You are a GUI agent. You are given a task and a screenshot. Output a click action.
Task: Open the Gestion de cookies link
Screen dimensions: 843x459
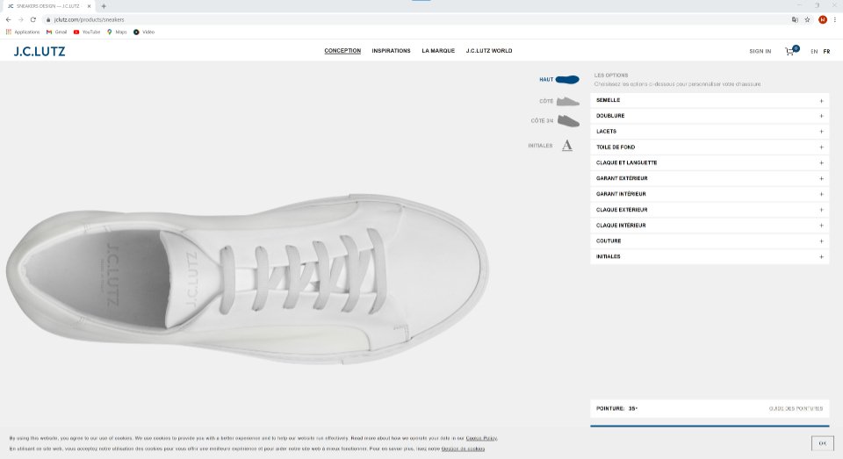pos(463,448)
